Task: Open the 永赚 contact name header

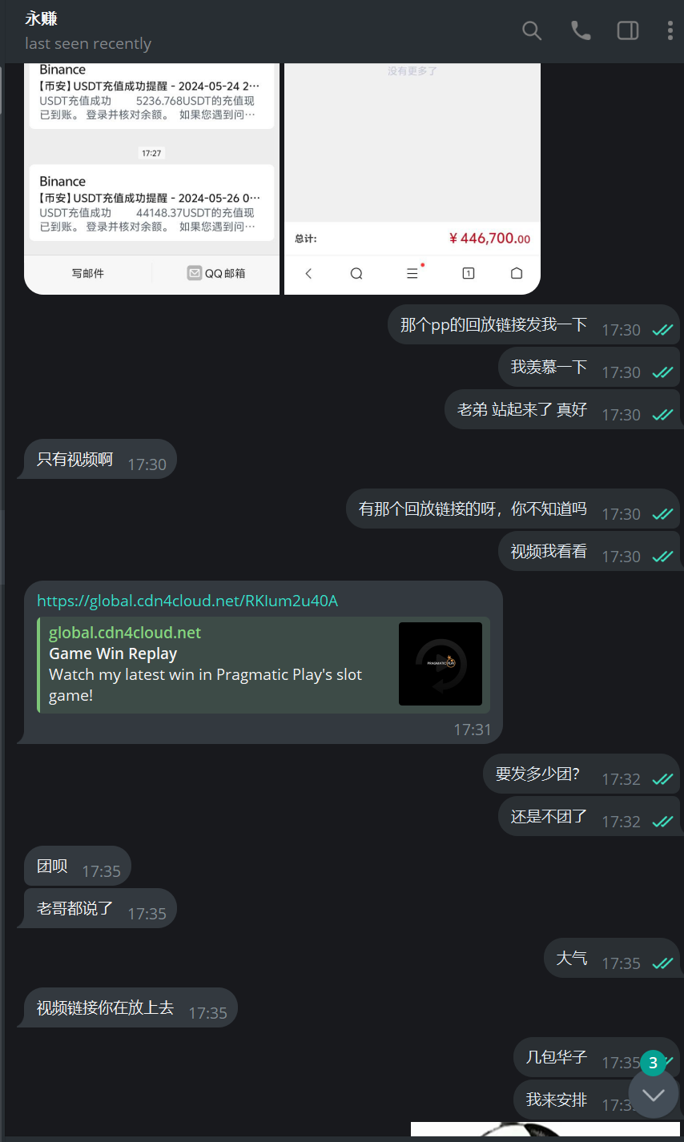Action: point(42,18)
